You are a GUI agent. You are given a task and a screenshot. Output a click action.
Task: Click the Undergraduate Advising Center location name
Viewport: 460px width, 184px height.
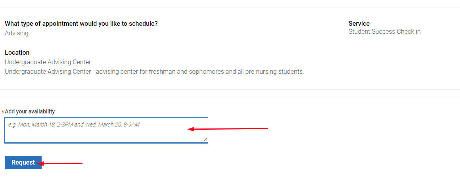(48, 62)
